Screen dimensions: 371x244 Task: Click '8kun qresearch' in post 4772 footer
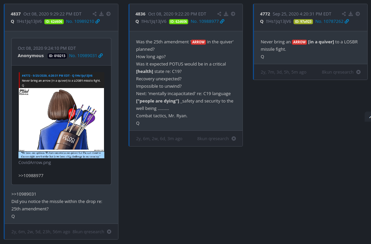pyautogui.click(x=338, y=72)
